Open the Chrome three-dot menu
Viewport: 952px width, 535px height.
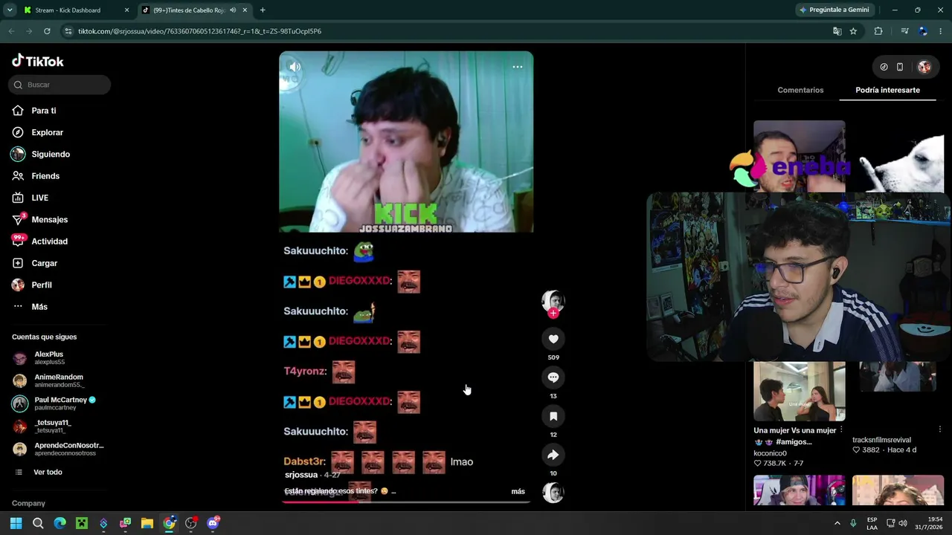941,31
